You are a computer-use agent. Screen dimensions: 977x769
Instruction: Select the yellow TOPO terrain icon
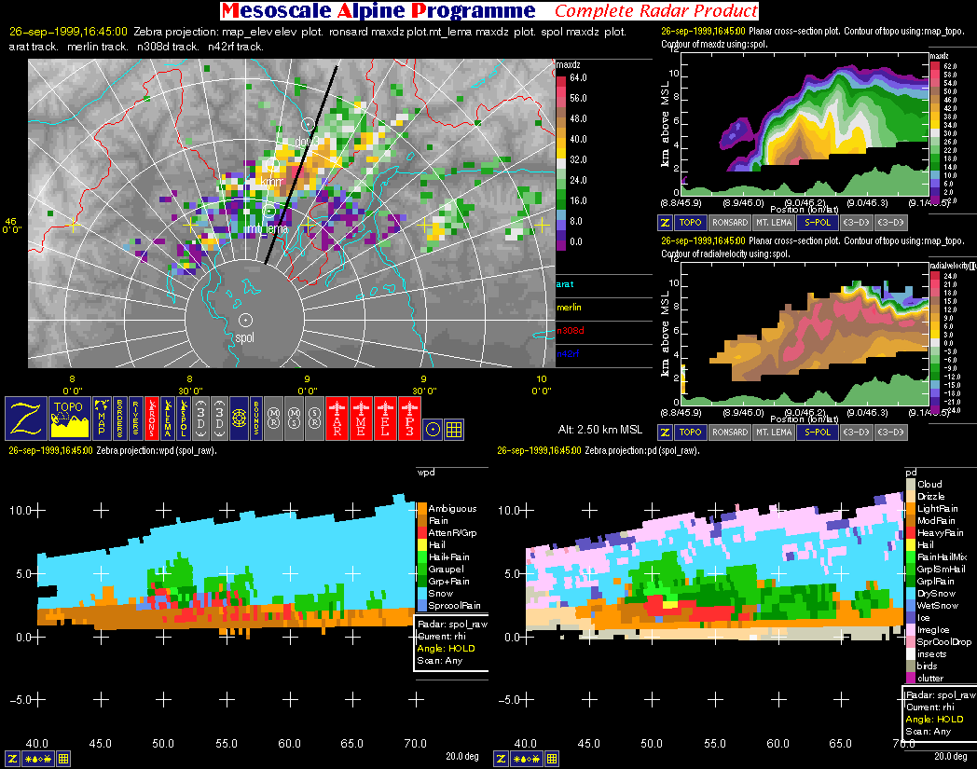click(70, 419)
